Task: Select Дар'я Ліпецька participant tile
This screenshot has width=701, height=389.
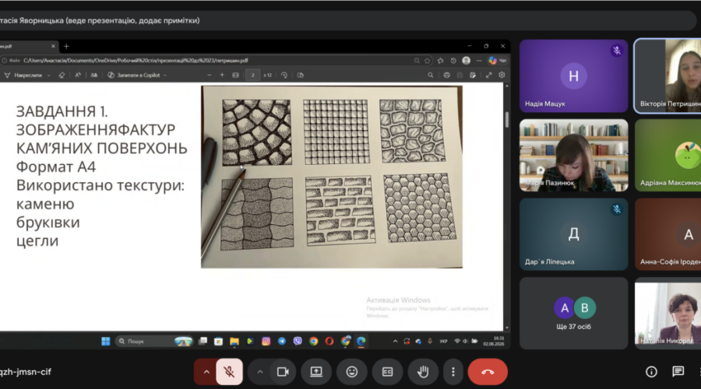Action: point(573,234)
